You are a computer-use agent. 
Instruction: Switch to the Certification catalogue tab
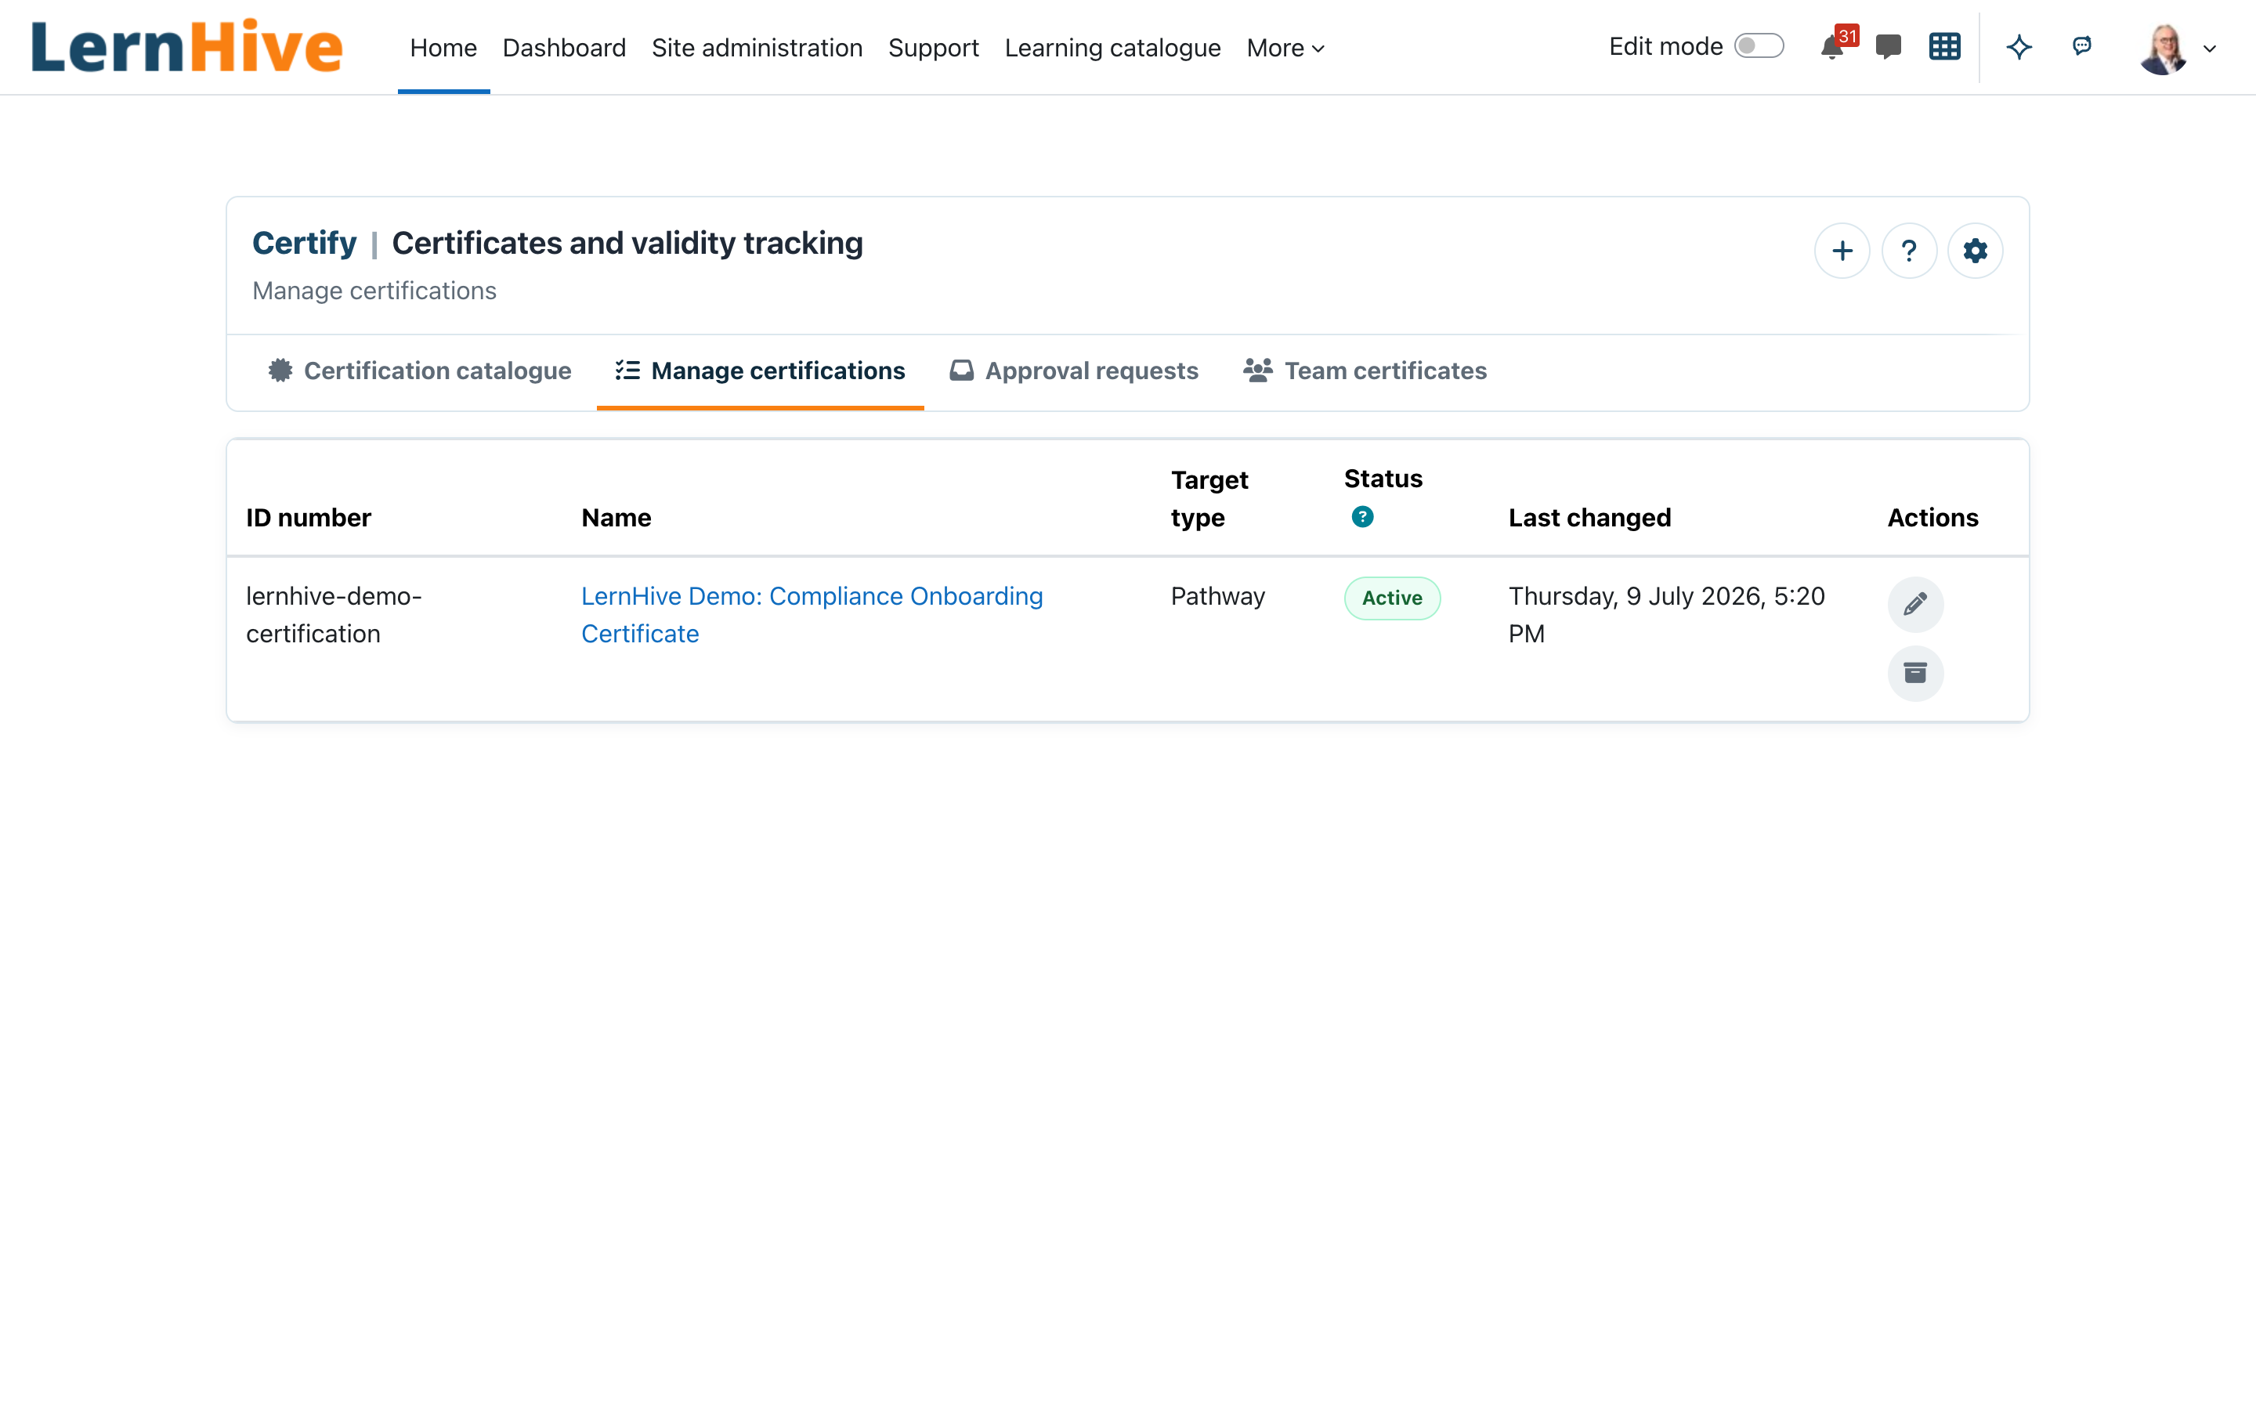(420, 371)
